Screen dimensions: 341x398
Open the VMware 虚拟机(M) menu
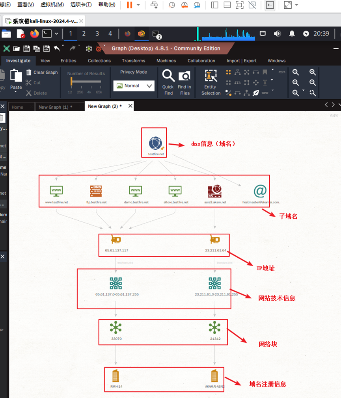[x=52, y=5]
